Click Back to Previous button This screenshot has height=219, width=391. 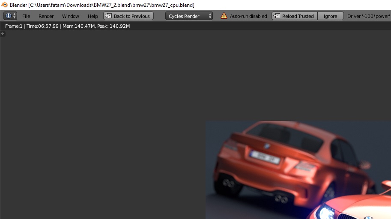click(x=128, y=16)
